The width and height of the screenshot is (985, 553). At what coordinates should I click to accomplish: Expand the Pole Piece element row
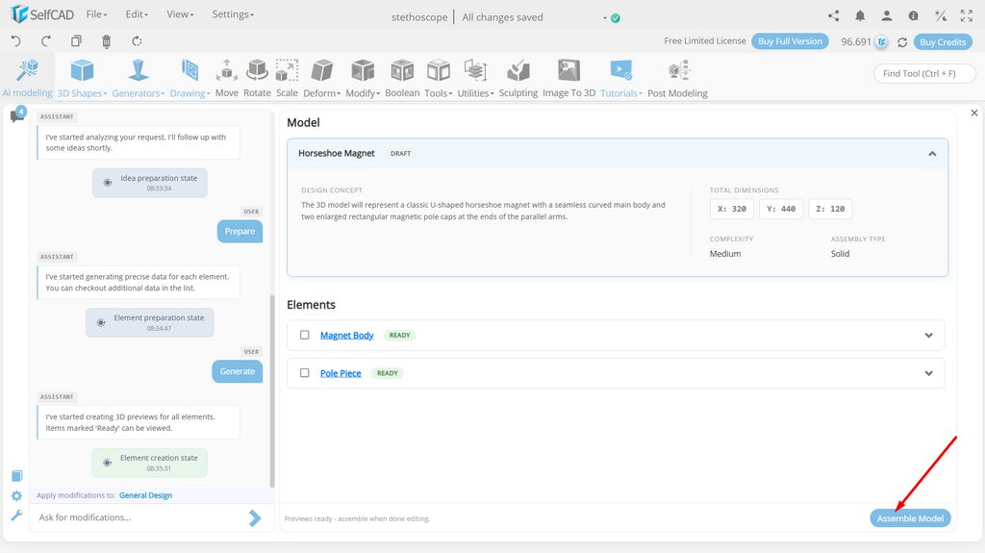928,373
